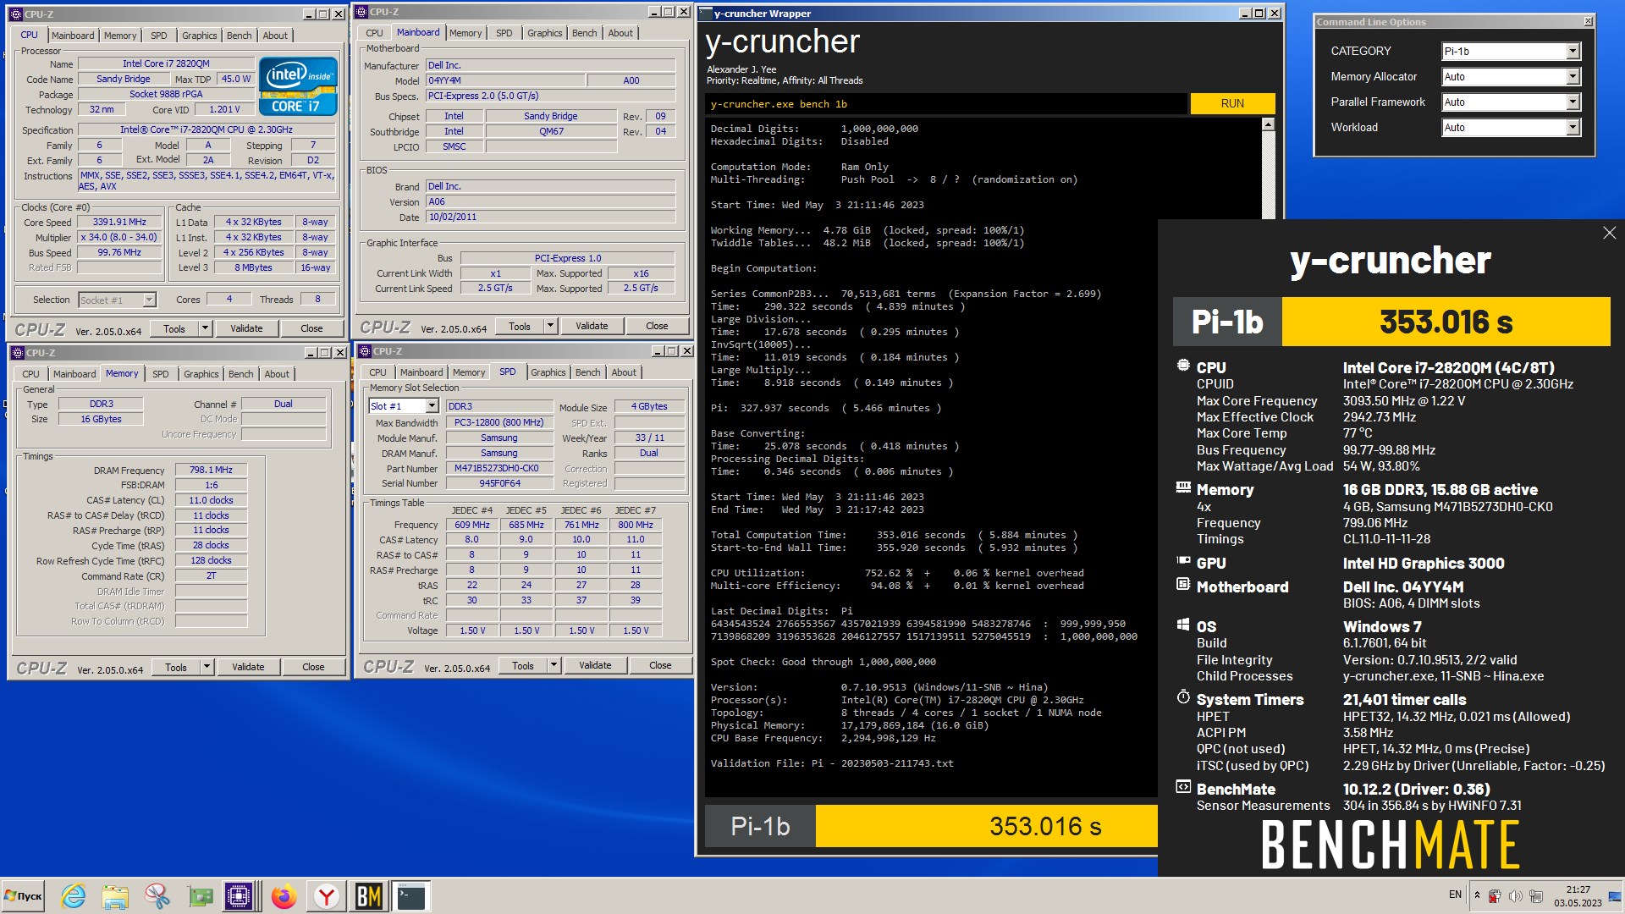Click the network tray icon

[x=1535, y=895]
